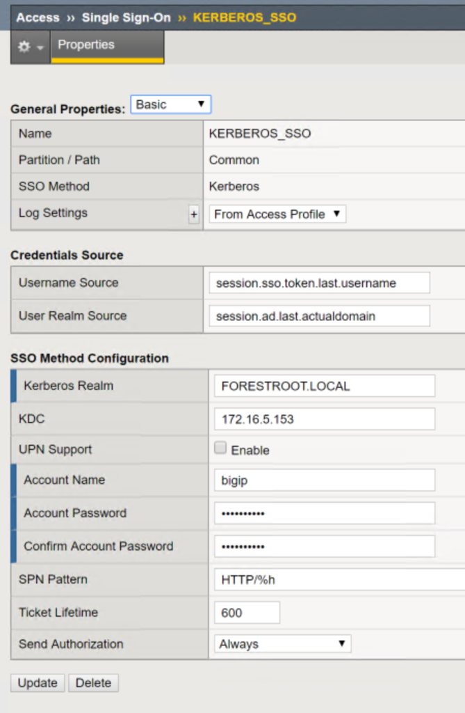Image resolution: width=465 pixels, height=713 pixels.
Task: Select the User Realm Source field
Action: [x=319, y=316]
